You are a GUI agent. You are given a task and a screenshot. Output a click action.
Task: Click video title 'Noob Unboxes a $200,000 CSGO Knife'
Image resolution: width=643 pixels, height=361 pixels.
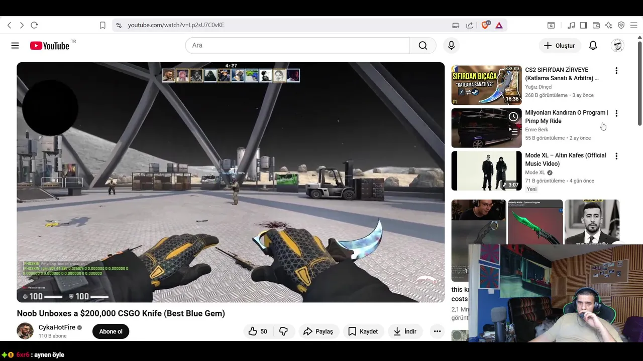121,313
